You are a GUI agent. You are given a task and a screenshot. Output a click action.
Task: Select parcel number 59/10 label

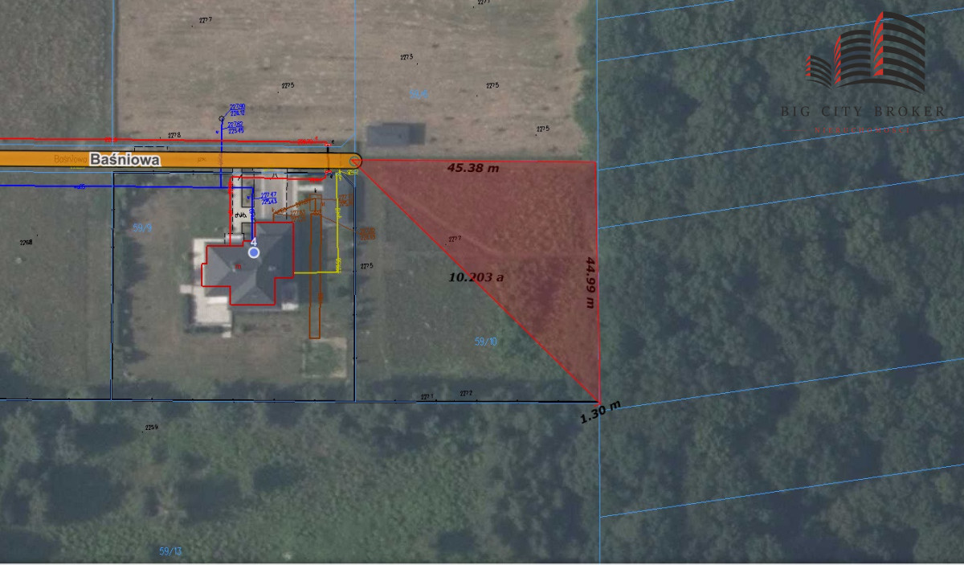(x=486, y=342)
